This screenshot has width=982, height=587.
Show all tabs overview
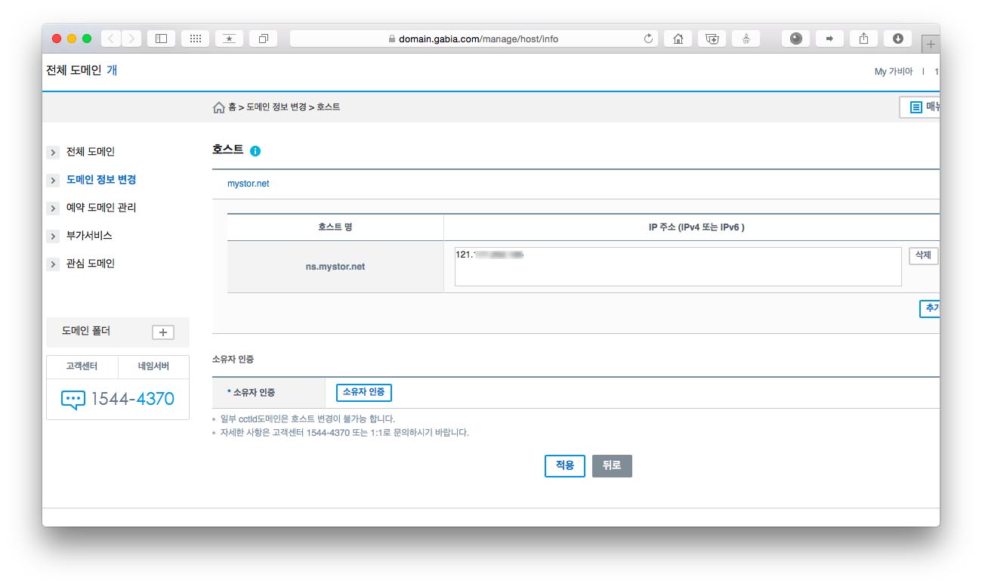(x=264, y=39)
